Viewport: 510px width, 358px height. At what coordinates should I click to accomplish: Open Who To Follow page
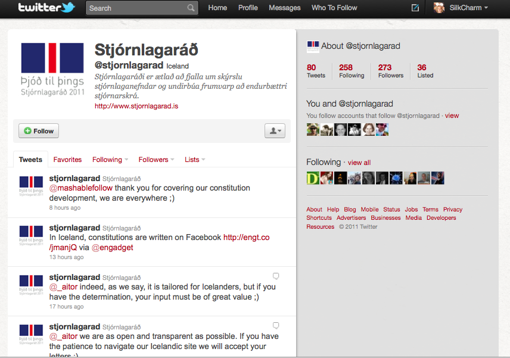click(334, 8)
